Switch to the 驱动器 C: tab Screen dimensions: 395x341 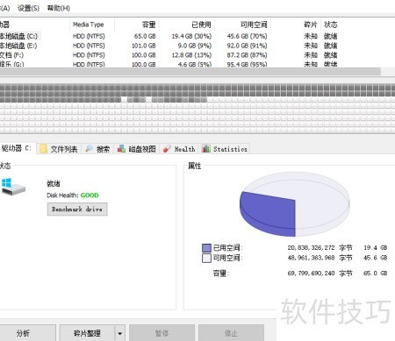17,148
